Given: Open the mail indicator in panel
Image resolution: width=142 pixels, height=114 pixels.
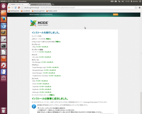Looking at the screenshot, I should pyautogui.click(x=116, y=1).
